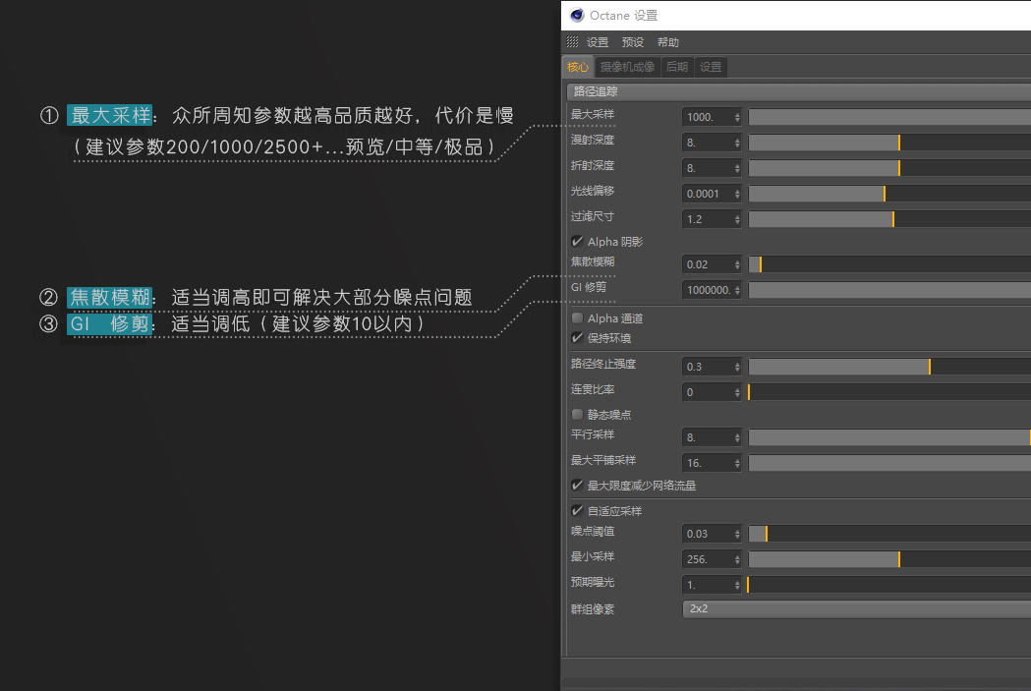Click the 焦散模糊 stepper arrows
This screenshot has width=1031, height=691.
tap(737, 264)
